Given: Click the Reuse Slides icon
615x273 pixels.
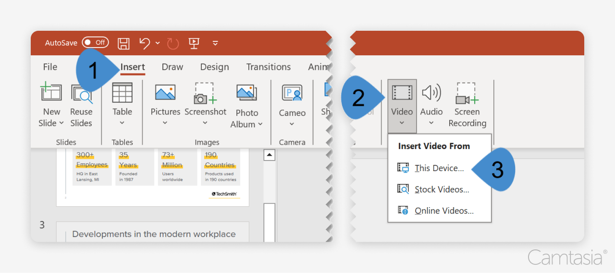Looking at the screenshot, I should pos(81,93).
